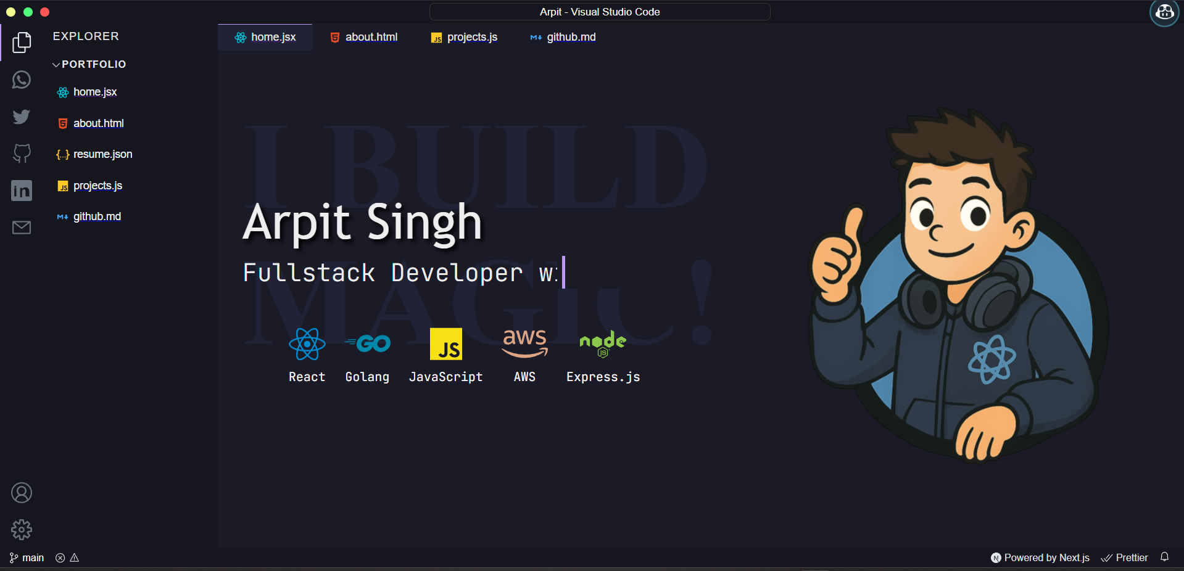
Task: Click the braces icon next to resume.json
Action: coord(63,155)
